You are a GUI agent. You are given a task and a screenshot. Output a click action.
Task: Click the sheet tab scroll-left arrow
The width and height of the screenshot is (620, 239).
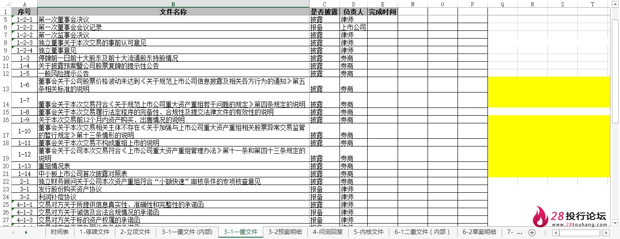coord(13,232)
